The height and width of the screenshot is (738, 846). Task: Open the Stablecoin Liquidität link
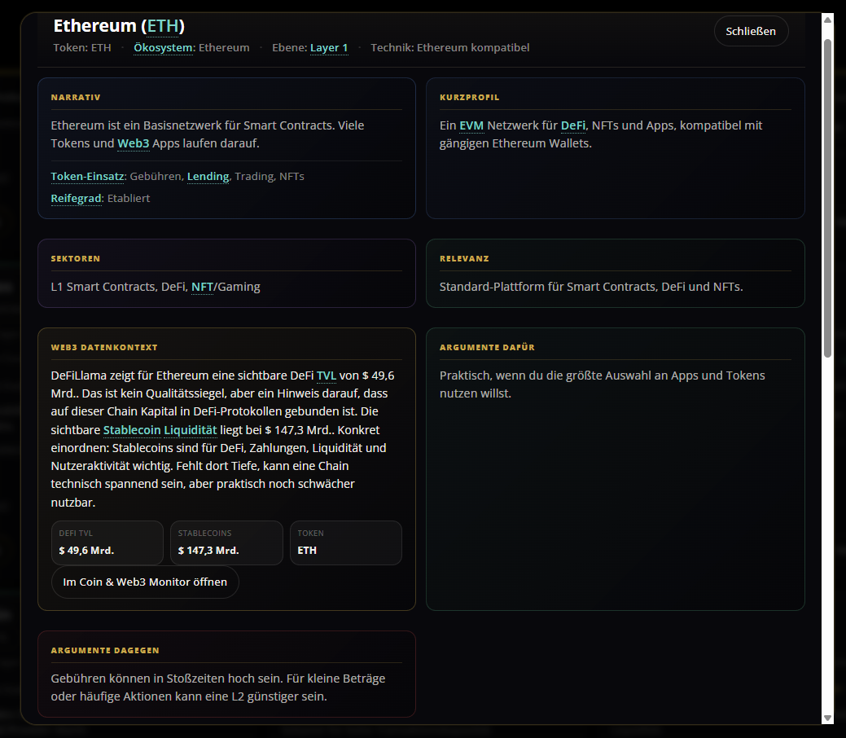(x=160, y=430)
